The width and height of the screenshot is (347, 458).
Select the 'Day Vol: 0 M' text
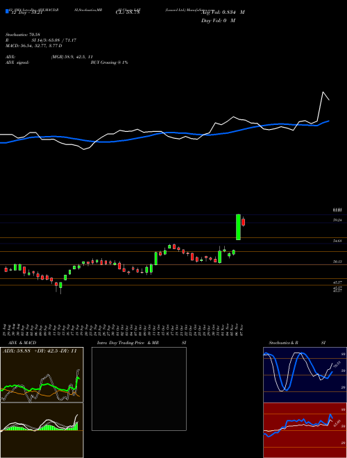[x=218, y=21]
